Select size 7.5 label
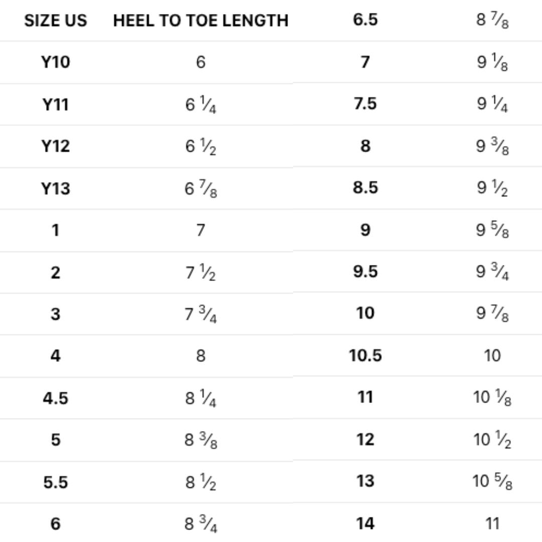This screenshot has width=542, height=542. (x=365, y=104)
